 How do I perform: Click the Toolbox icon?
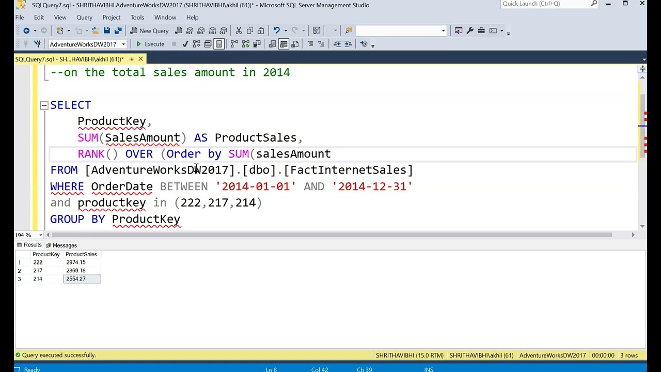481,30
